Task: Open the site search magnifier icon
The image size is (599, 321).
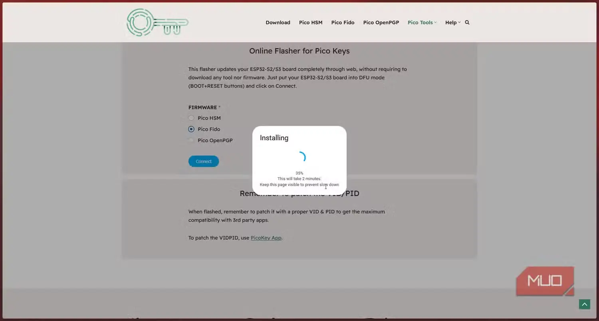Action: coord(467,22)
